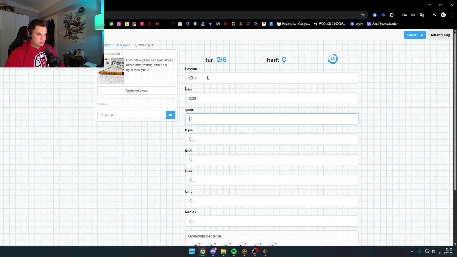The image size is (457, 257).
Task: Show hidden tray icons chevron
Action: pos(412,251)
